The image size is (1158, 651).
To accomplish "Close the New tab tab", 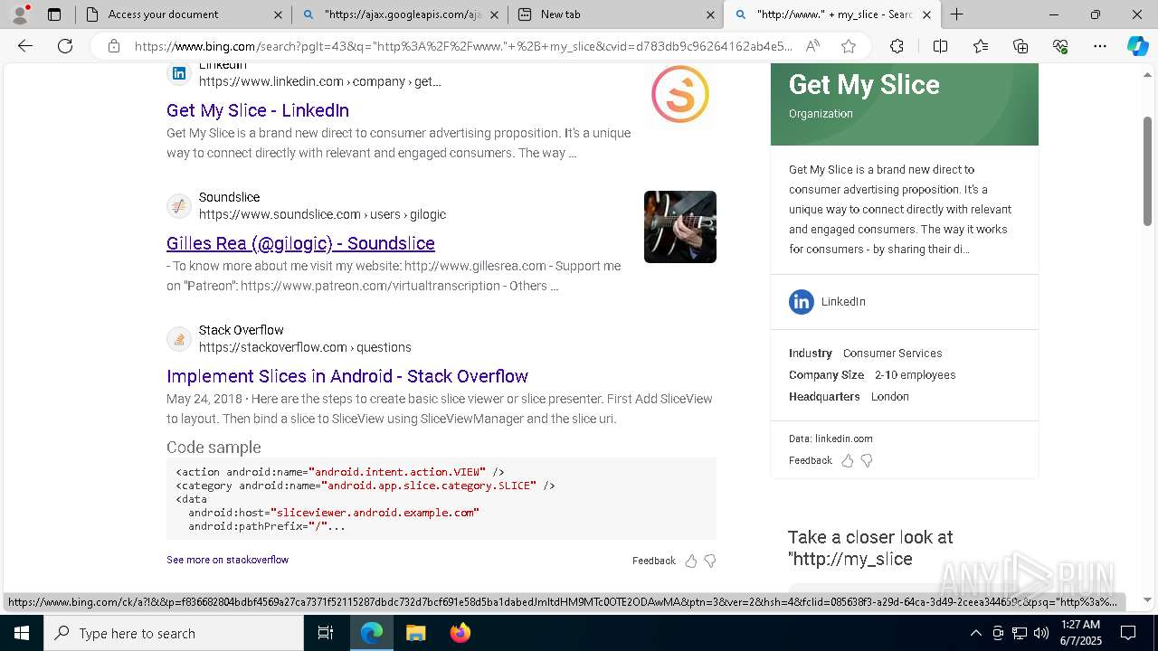I will (710, 14).
